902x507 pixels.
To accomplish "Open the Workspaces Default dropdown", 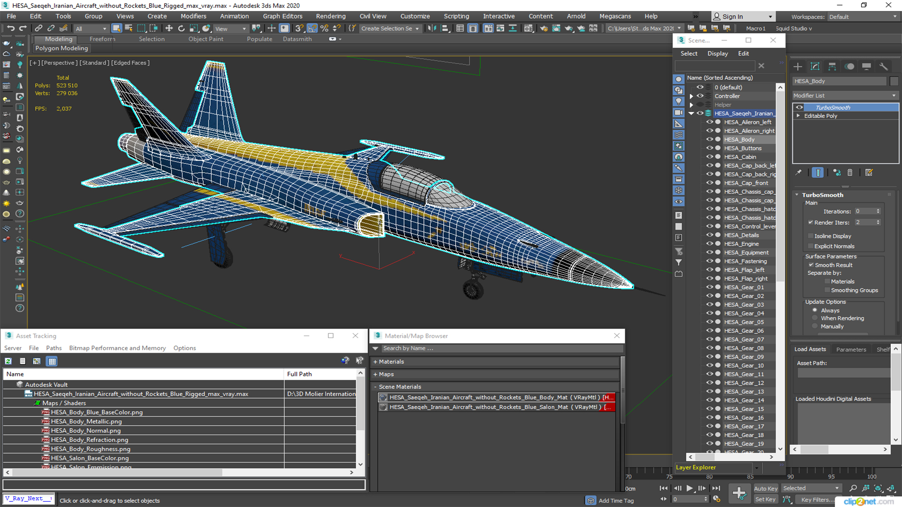I will 863,17.
